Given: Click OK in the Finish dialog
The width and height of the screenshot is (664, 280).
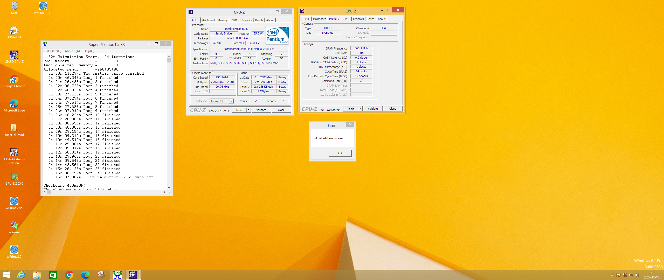Looking at the screenshot, I should (340, 153).
